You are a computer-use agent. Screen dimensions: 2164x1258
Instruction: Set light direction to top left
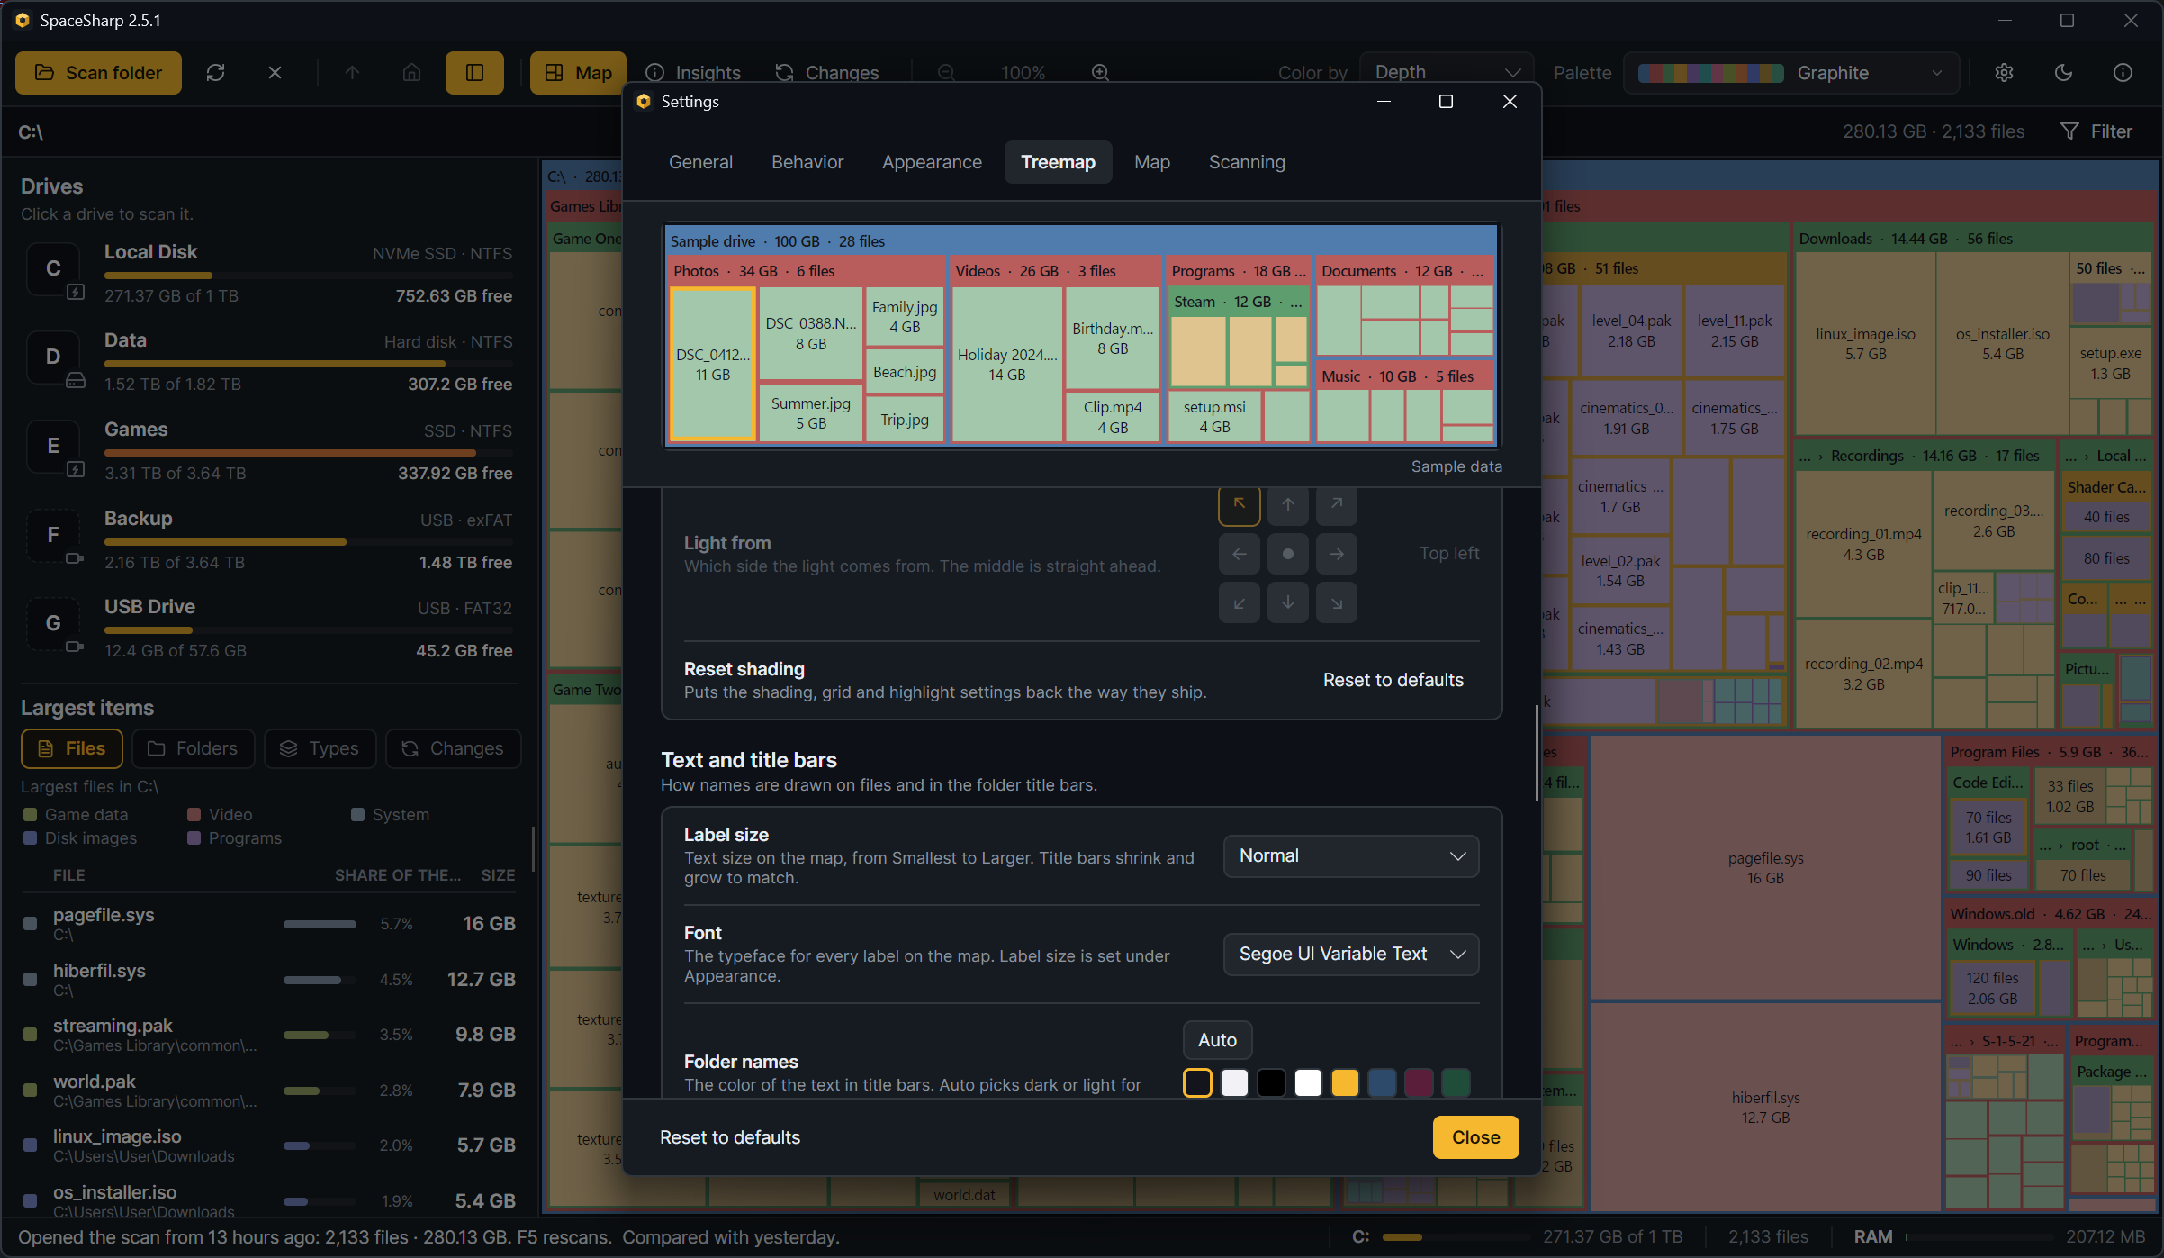pos(1240,505)
